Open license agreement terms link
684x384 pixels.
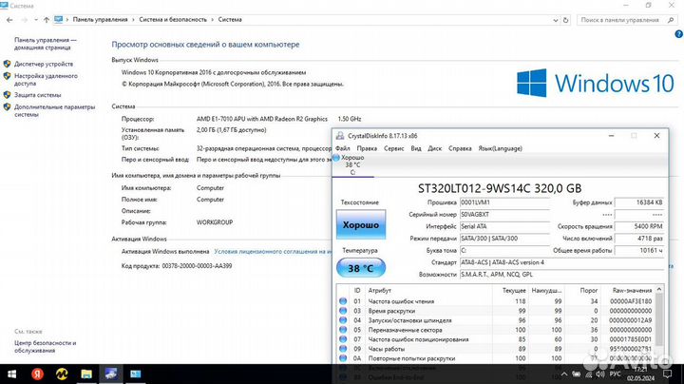click(273, 251)
